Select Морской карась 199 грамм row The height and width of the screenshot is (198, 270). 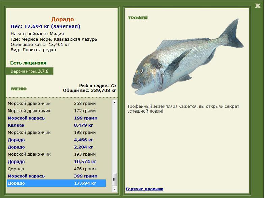click(56, 118)
